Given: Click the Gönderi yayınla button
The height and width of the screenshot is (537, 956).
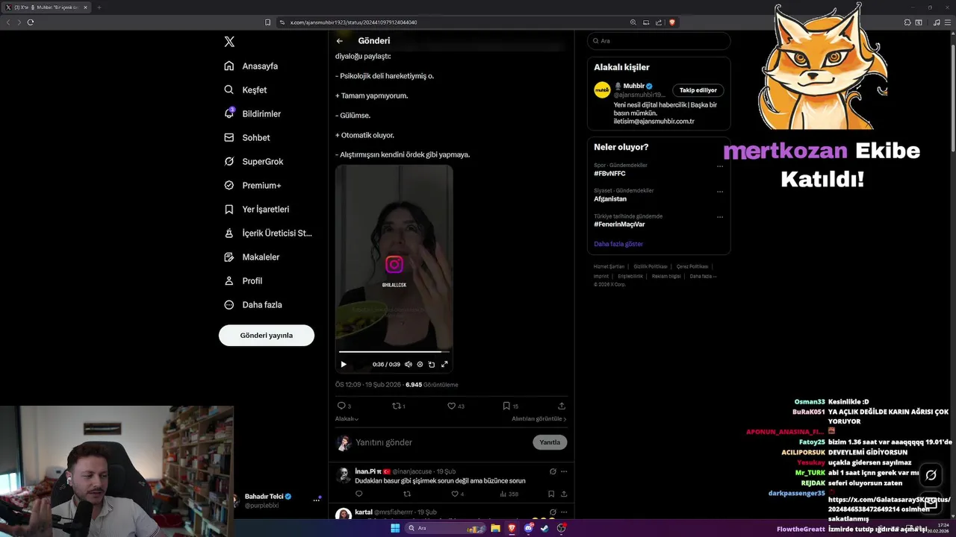Looking at the screenshot, I should (x=267, y=336).
